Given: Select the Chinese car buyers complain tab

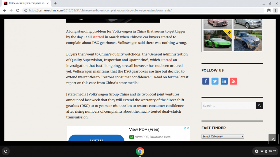Looking at the screenshot, I should [27, 3].
